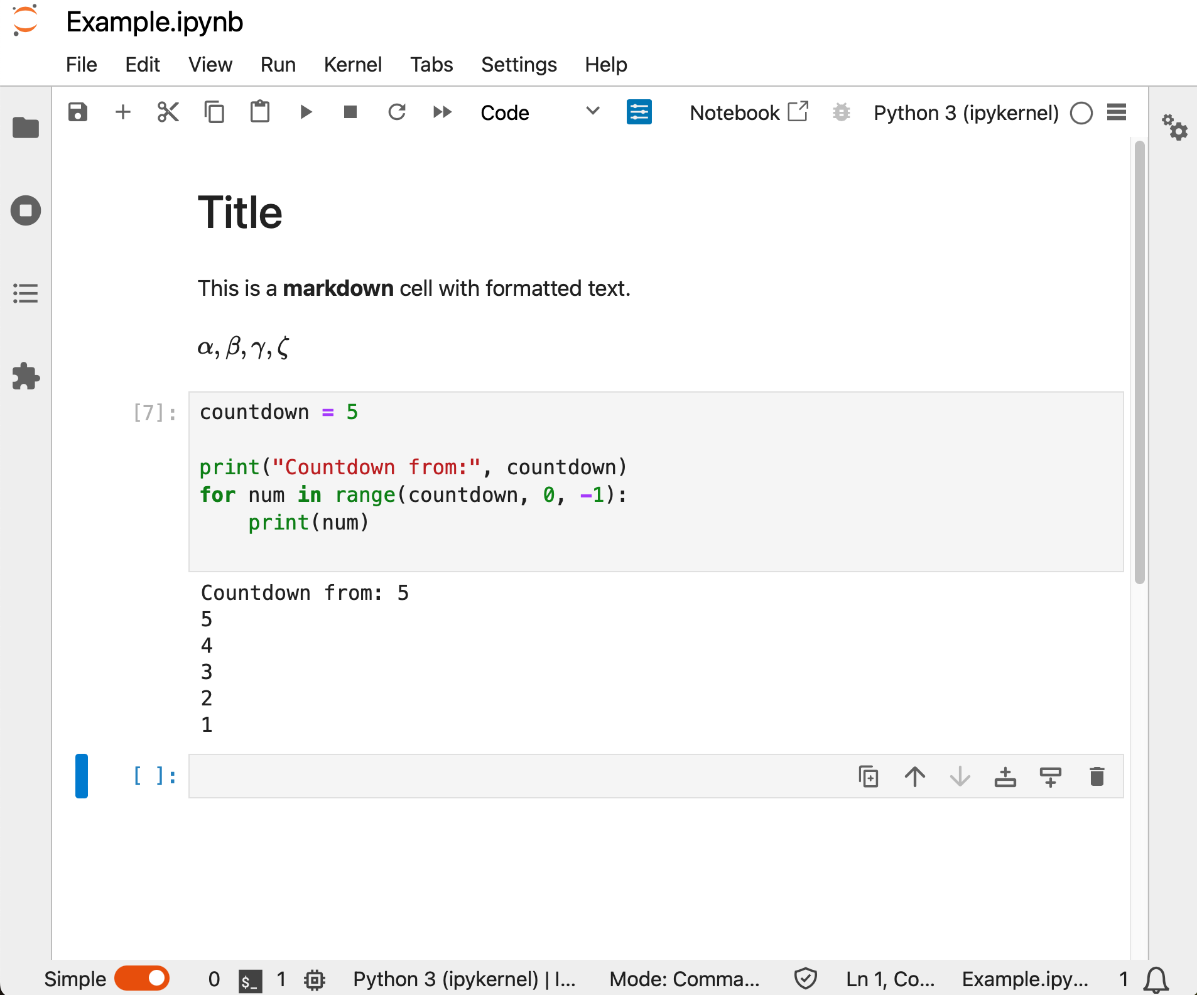
Task: Open the file browser folder icon
Action: tap(26, 128)
